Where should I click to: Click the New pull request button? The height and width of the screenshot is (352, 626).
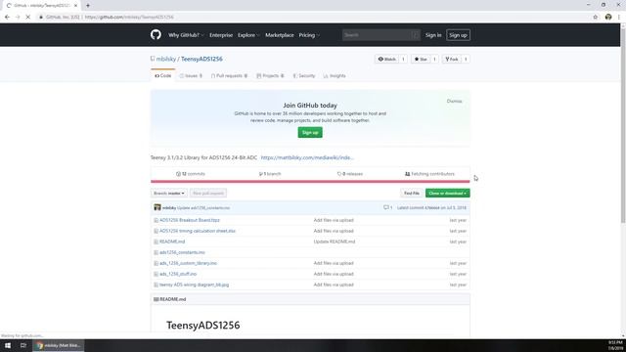click(x=208, y=194)
